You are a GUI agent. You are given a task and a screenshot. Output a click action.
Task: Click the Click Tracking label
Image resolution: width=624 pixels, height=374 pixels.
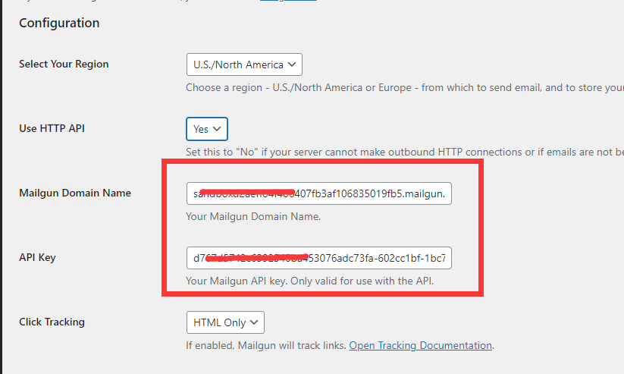(x=52, y=322)
